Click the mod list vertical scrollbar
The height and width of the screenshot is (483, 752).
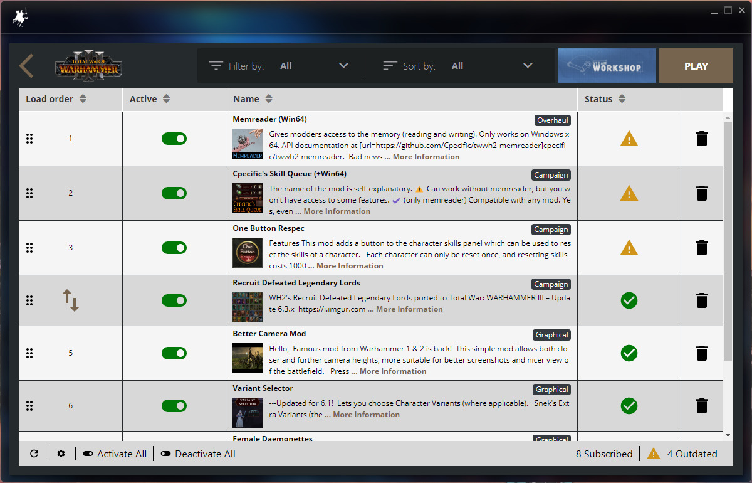[728, 242]
